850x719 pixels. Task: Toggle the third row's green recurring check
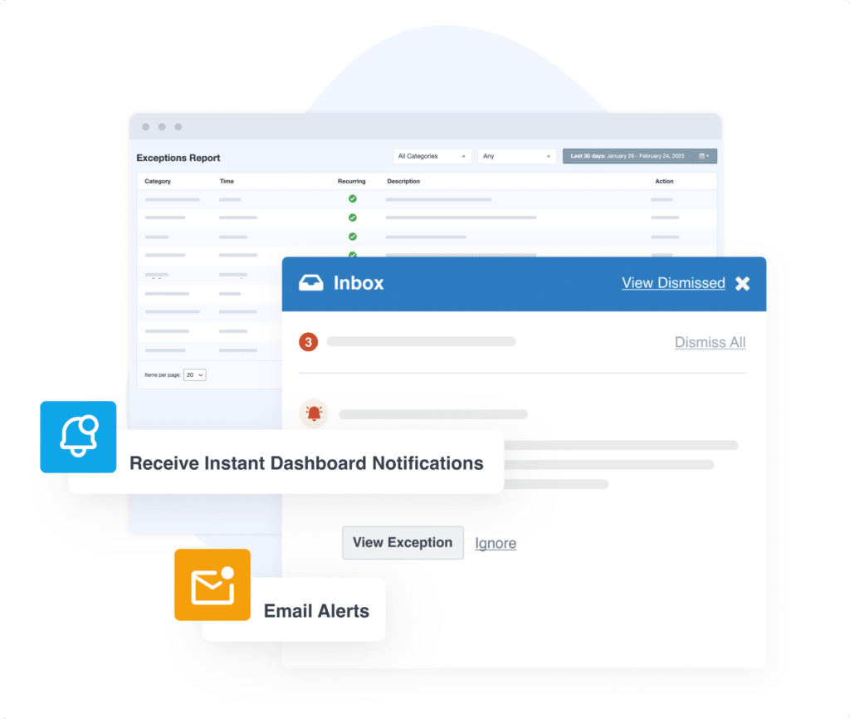coord(352,237)
